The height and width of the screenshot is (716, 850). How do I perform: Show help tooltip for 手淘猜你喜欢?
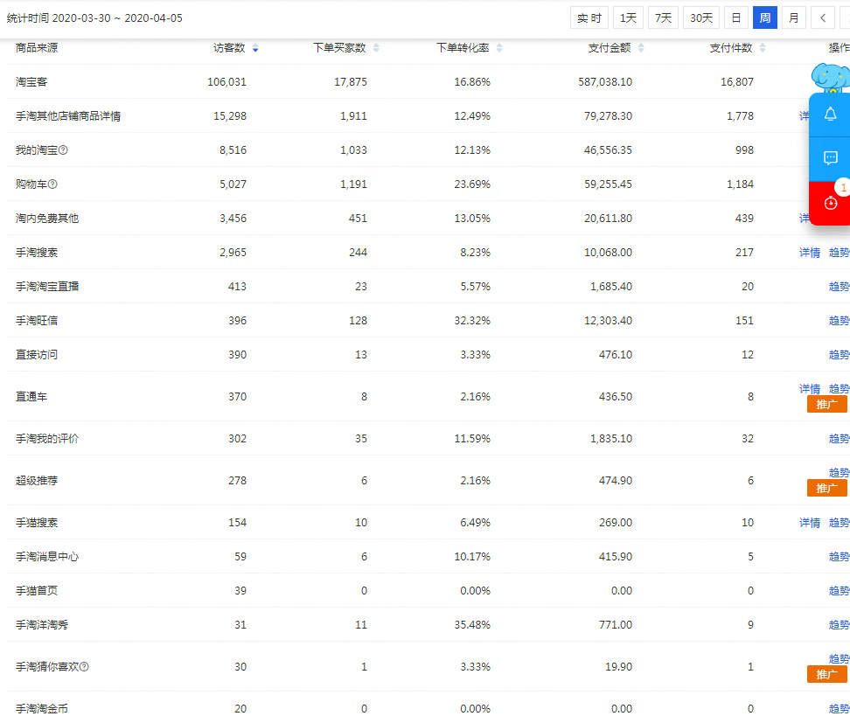[84, 667]
